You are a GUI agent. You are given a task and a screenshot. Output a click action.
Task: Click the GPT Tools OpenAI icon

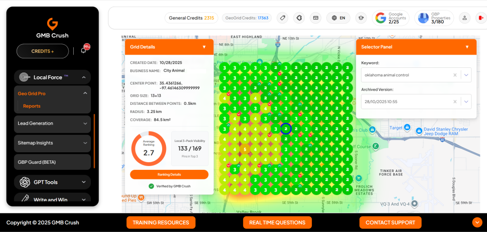[x=25, y=182]
